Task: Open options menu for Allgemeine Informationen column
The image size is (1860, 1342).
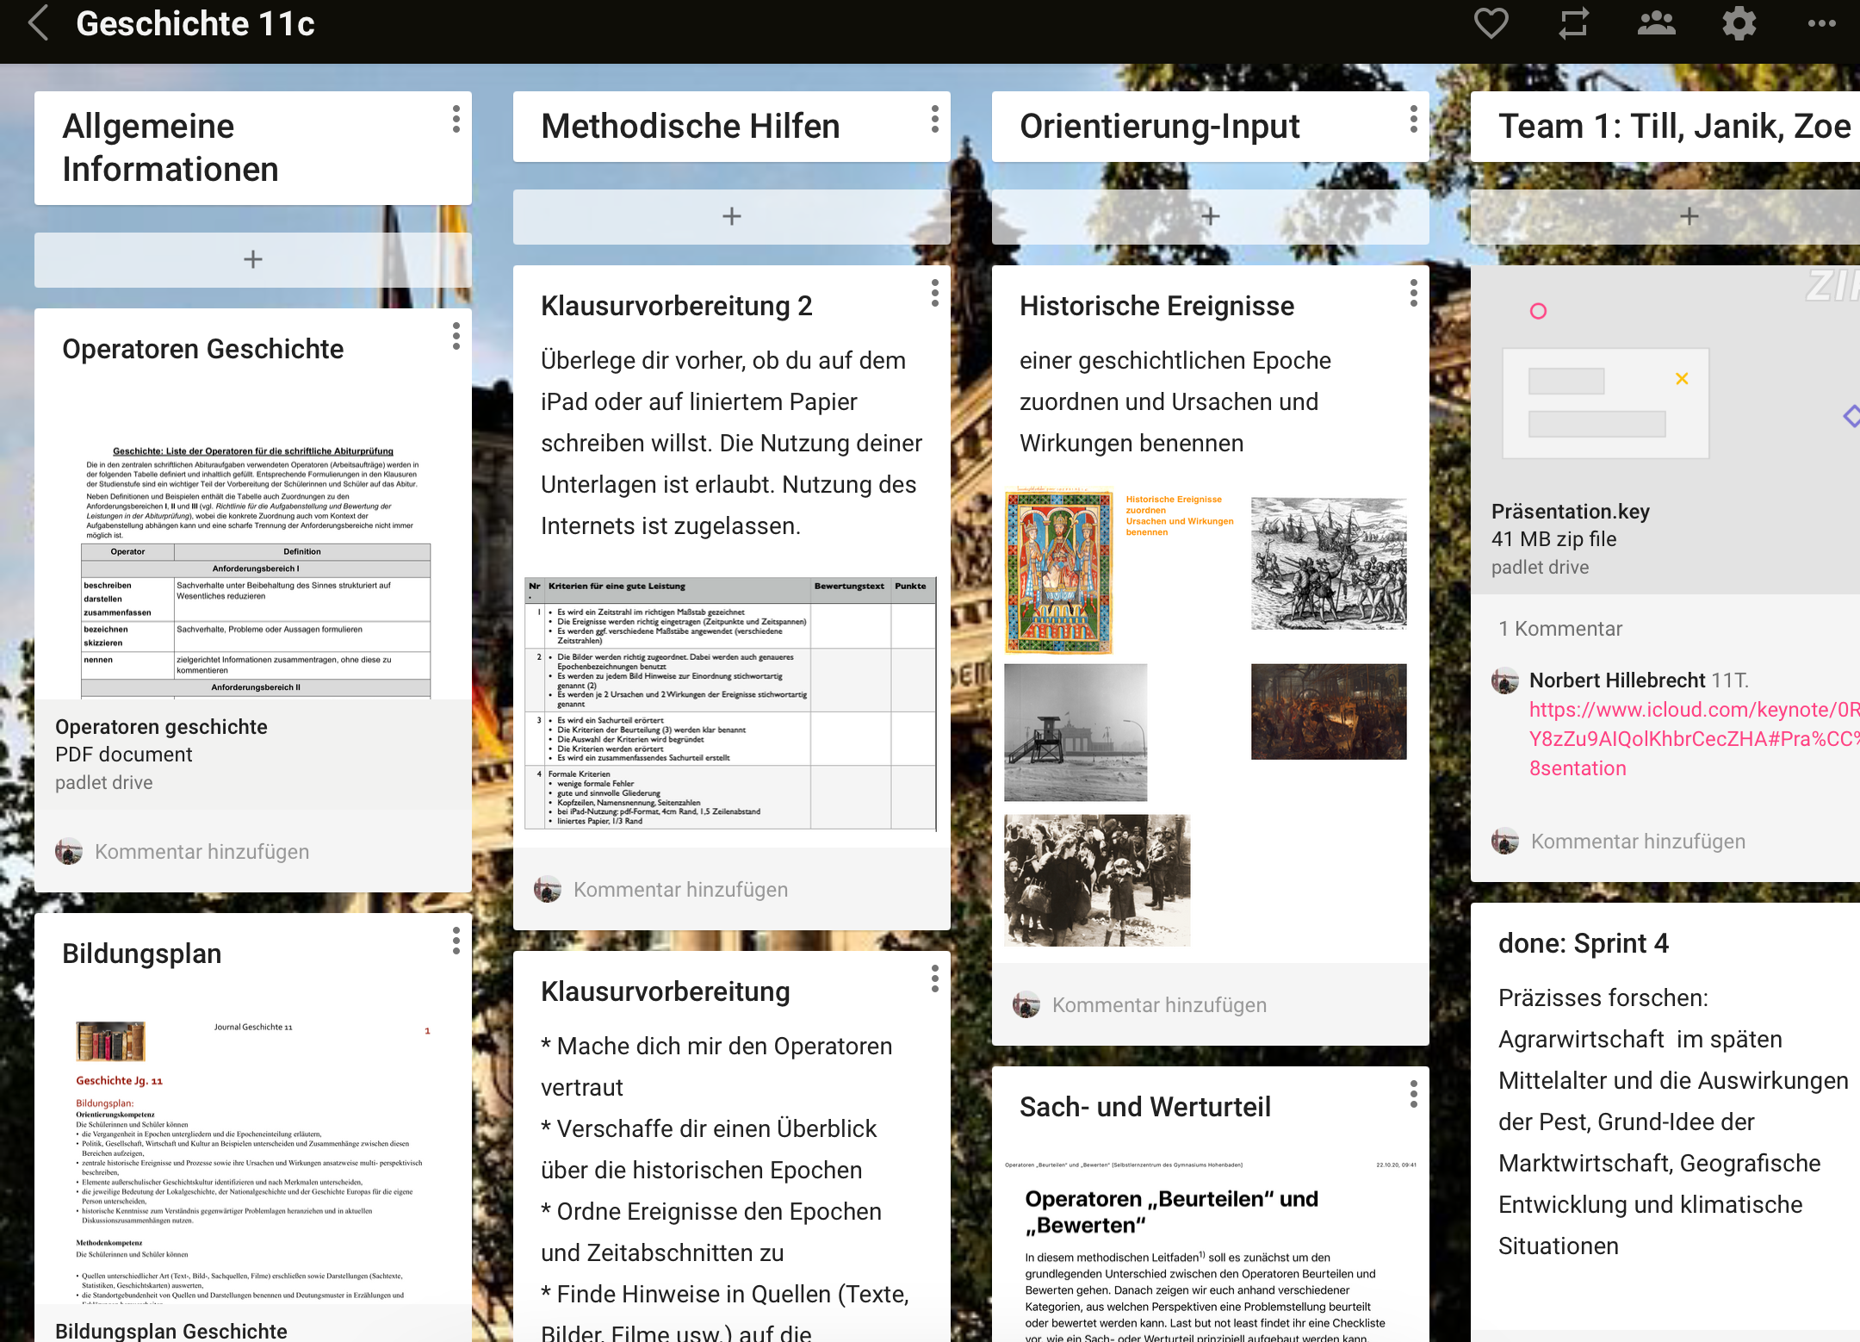Action: (456, 119)
